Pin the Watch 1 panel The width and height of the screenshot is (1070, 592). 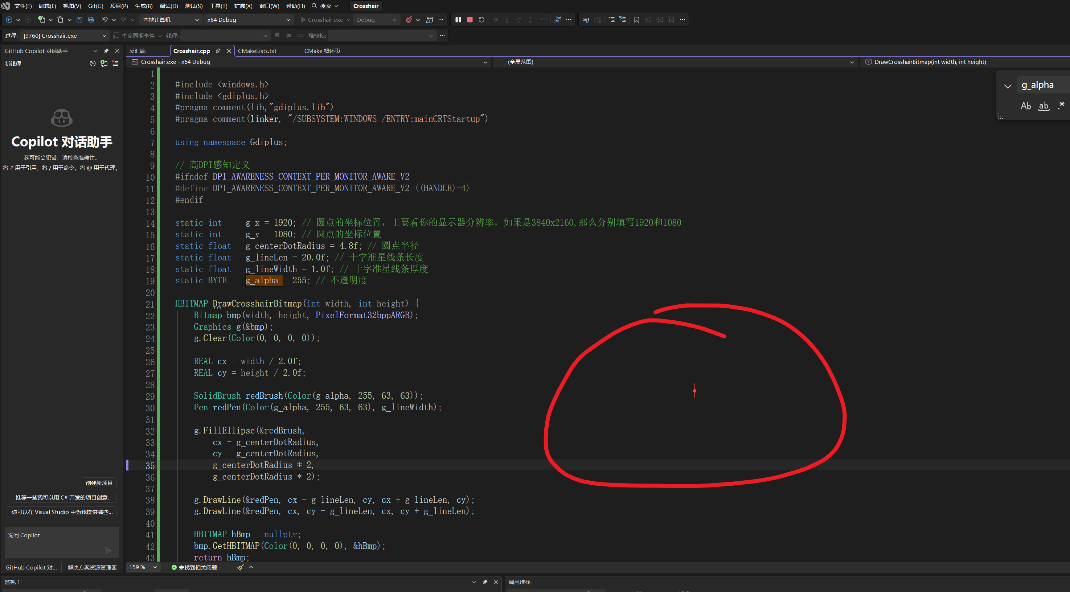coord(485,582)
